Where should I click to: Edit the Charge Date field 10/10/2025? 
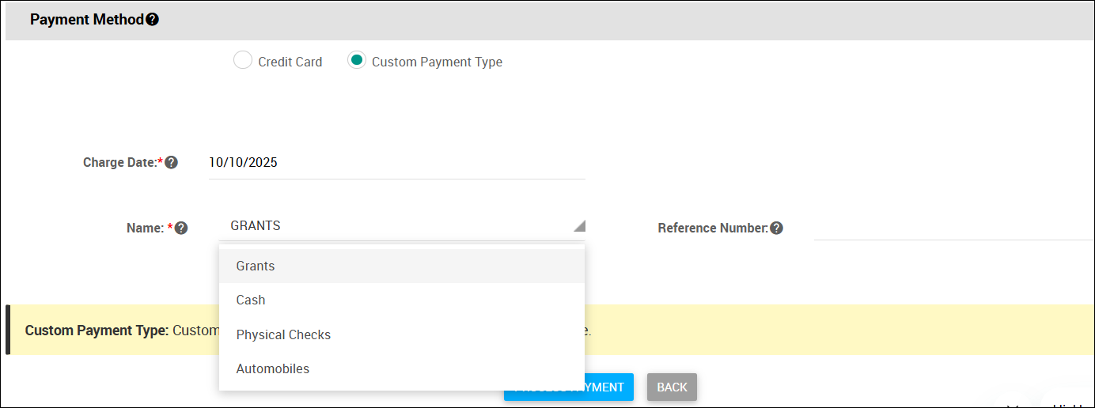[x=397, y=163]
